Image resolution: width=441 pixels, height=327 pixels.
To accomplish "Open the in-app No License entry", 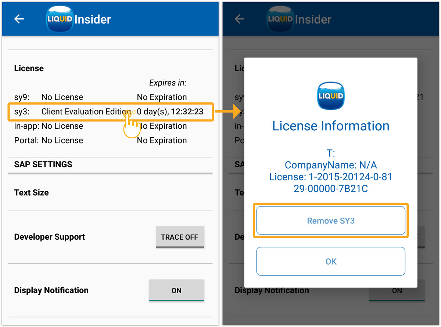I will click(x=62, y=126).
